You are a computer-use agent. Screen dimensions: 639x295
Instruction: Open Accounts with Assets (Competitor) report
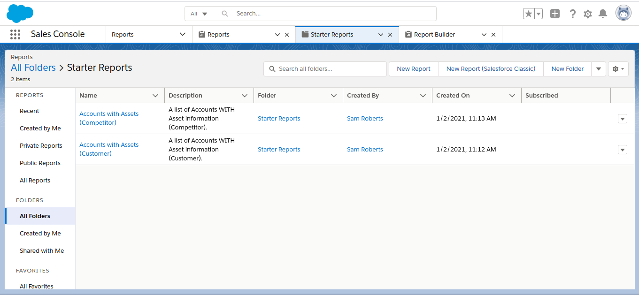click(x=109, y=118)
